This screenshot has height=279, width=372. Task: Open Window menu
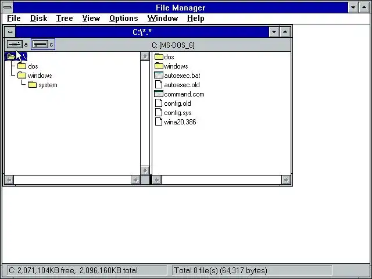click(163, 18)
